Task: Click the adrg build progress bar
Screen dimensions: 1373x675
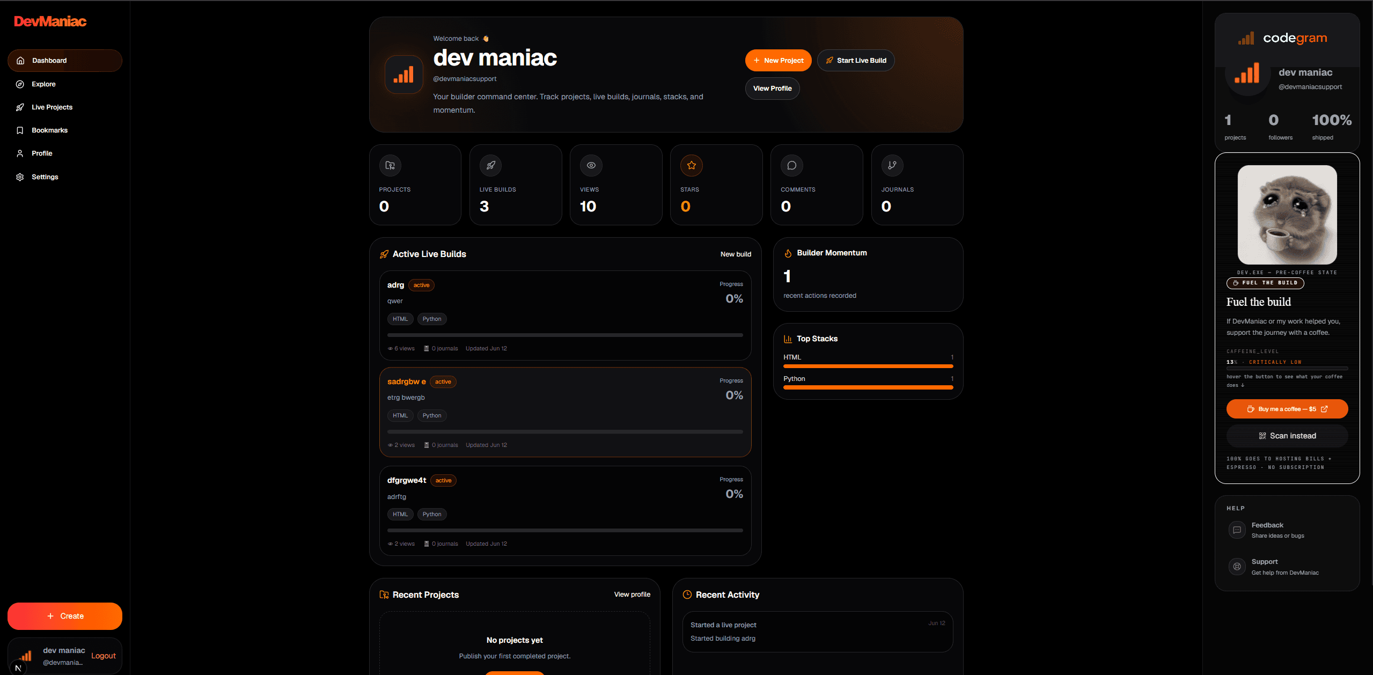Action: pyautogui.click(x=565, y=335)
